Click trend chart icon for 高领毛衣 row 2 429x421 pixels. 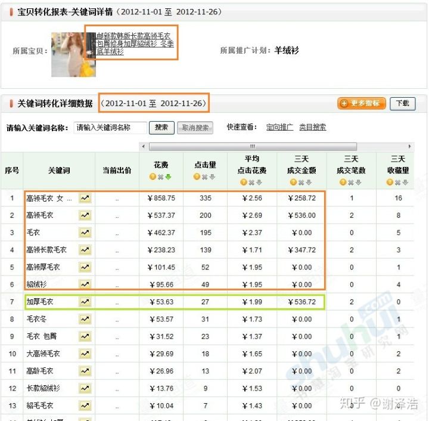(85, 215)
